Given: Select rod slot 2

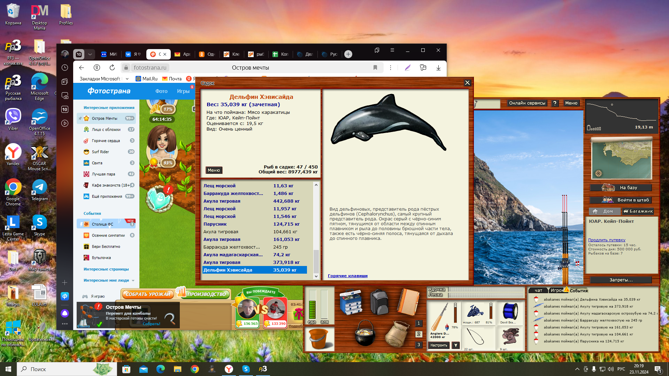Looking at the screenshot, I should 419,334.
